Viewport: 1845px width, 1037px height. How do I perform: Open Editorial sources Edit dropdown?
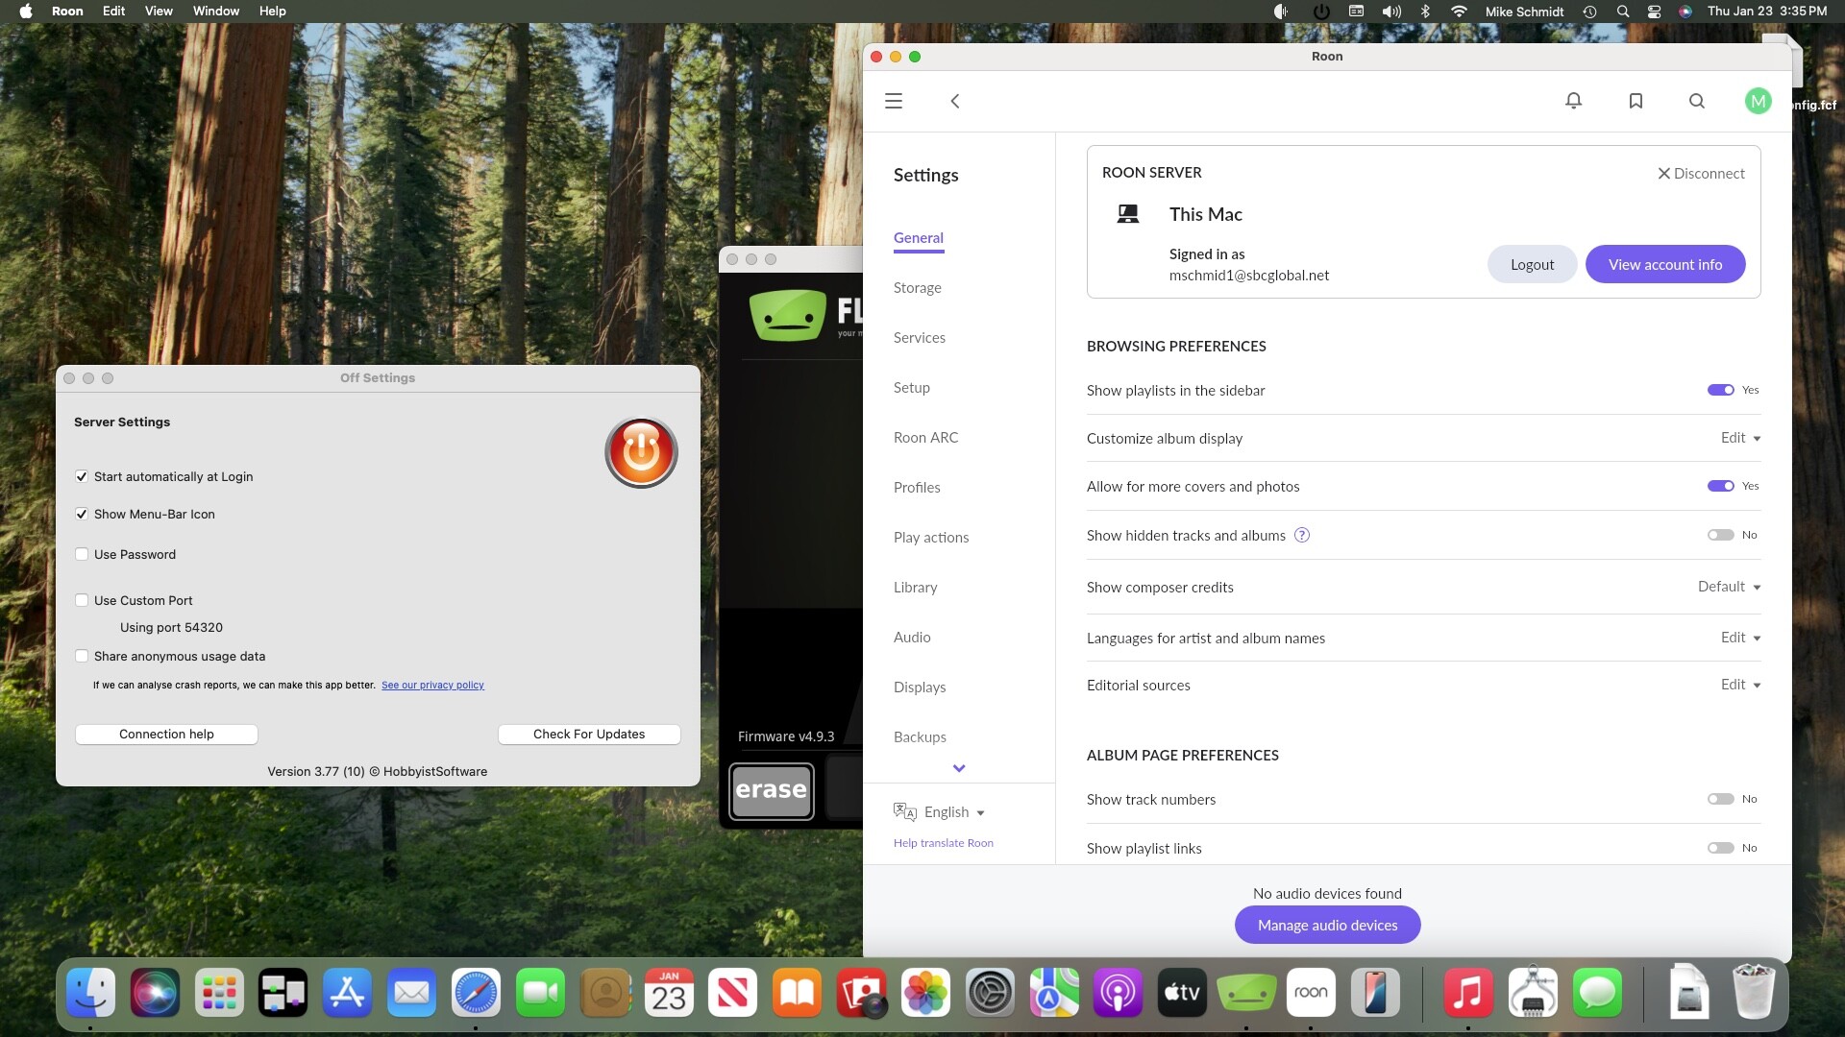click(1740, 685)
